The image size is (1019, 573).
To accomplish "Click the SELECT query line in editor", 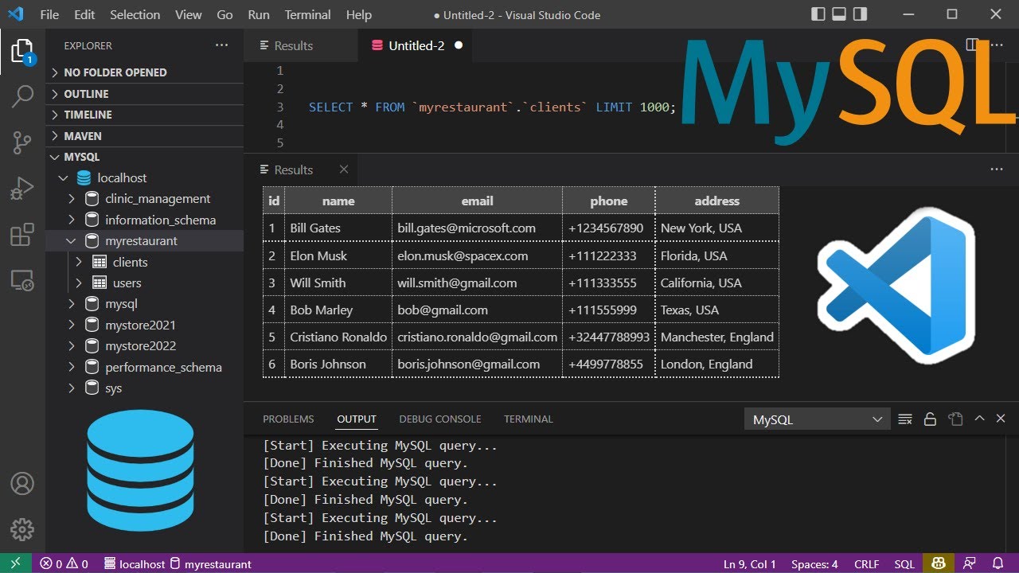I will [x=492, y=107].
